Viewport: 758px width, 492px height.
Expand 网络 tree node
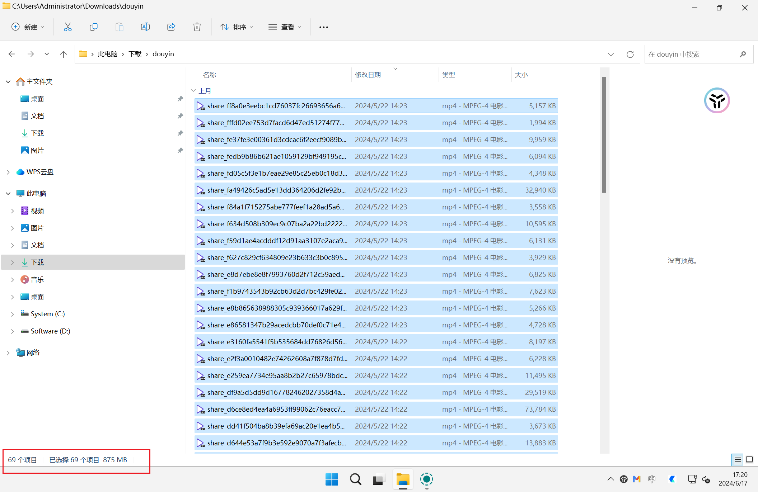coord(8,353)
